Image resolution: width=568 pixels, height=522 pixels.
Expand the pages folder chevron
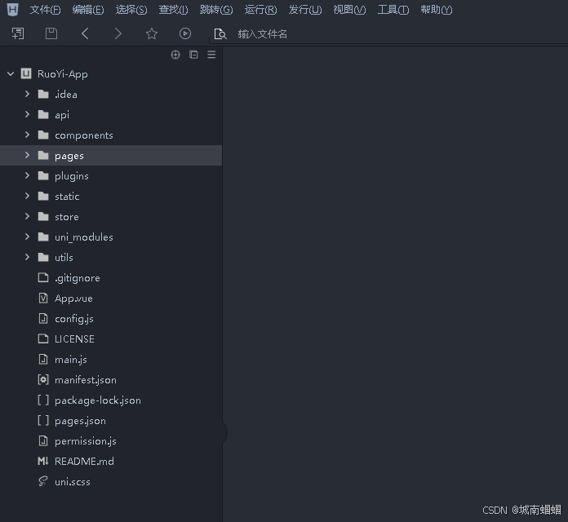[27, 155]
